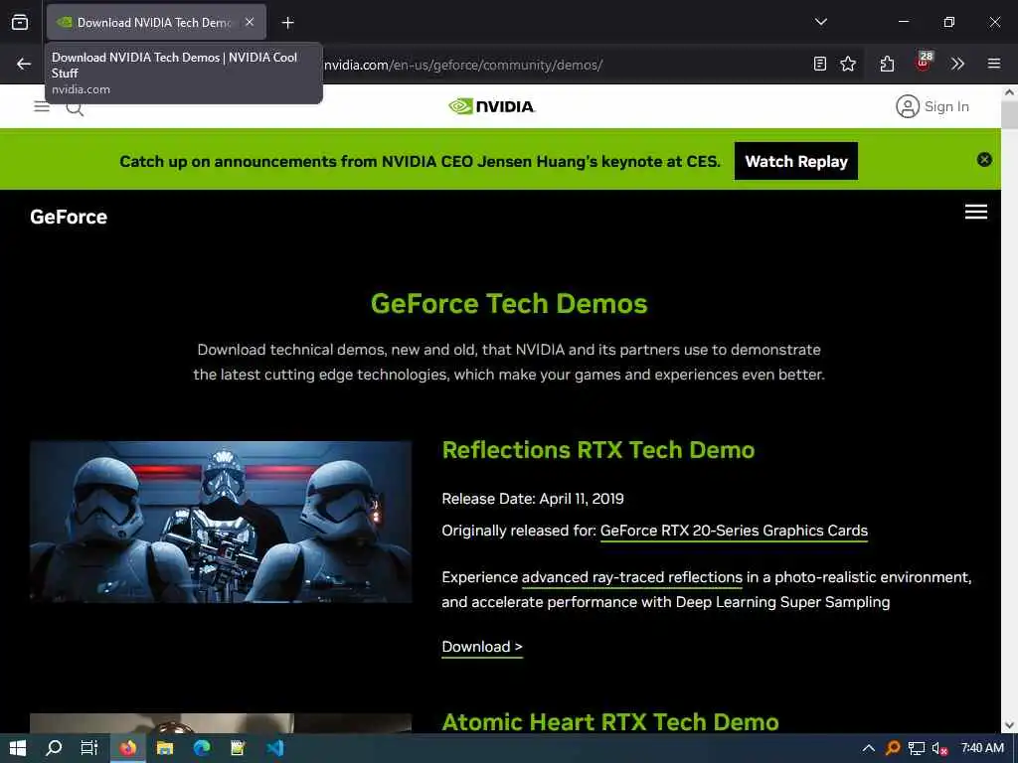Viewport: 1018px width, 763px height.
Task: Click the red extension icon with 28 badge
Action: [x=924, y=63]
